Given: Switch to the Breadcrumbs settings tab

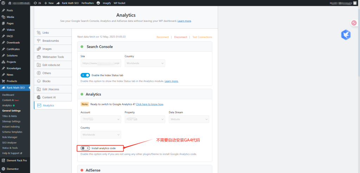Looking at the screenshot, I should (53, 41).
